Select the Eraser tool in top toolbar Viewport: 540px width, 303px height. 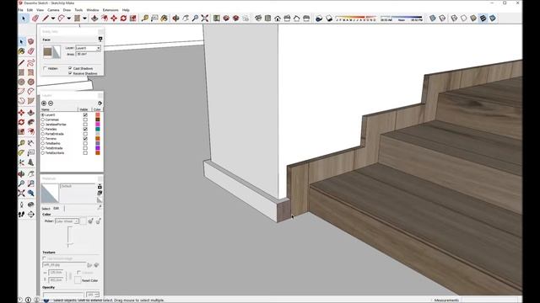35,19
